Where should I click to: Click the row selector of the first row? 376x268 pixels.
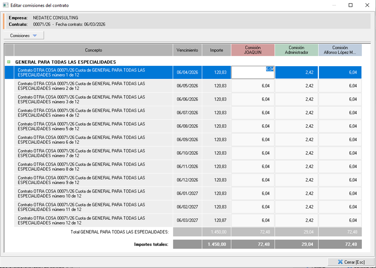click(x=9, y=72)
